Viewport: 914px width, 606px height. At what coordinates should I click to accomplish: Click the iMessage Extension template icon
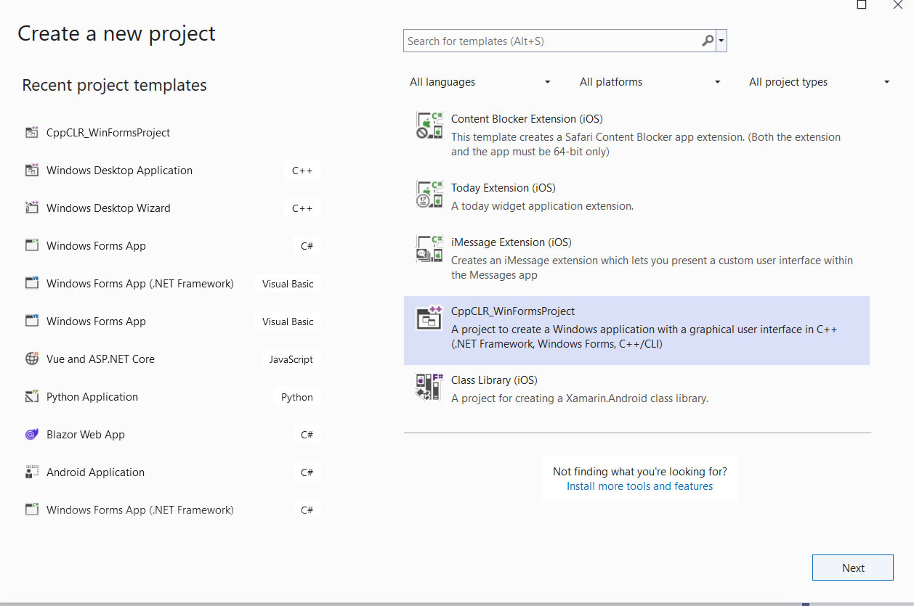click(429, 249)
